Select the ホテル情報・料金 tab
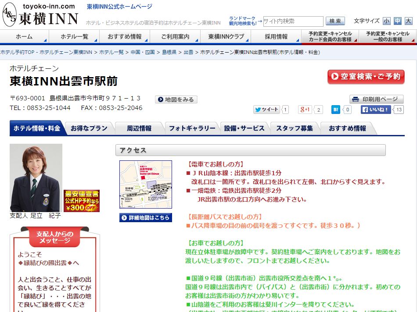The width and height of the screenshot is (417, 312). click(x=37, y=128)
